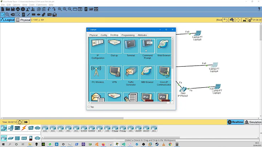262x147 pixels.
Task: Open IP Configuration on Laptop4 desktop
Action: (98, 46)
